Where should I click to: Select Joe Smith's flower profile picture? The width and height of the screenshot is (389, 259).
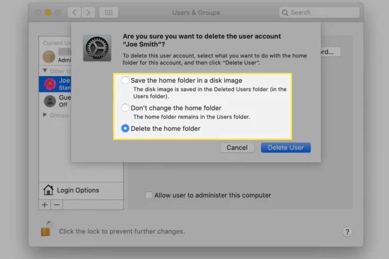[x=50, y=84]
